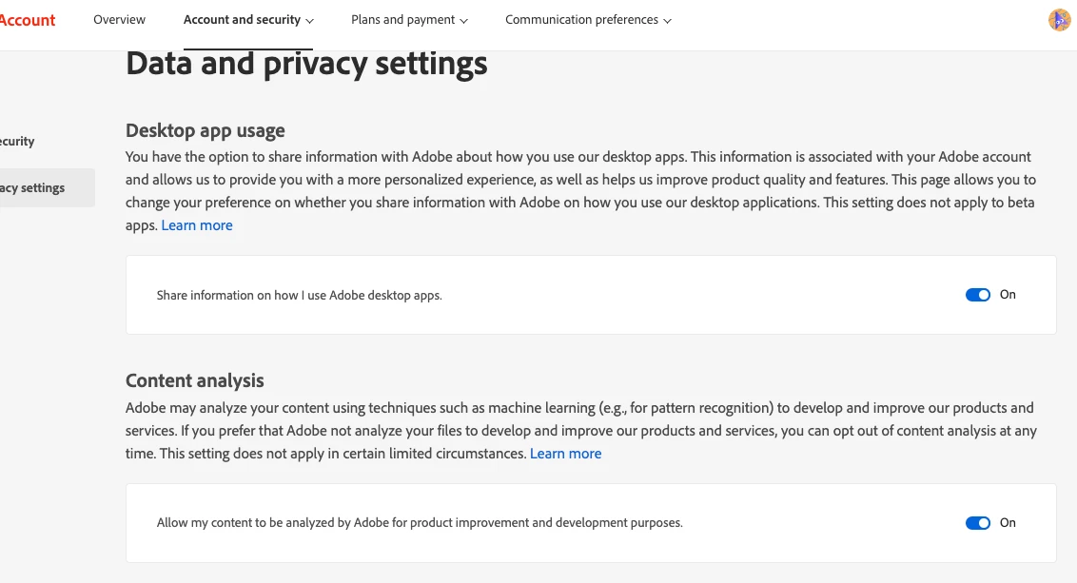Expand the Communication preferences menu

[588, 20]
